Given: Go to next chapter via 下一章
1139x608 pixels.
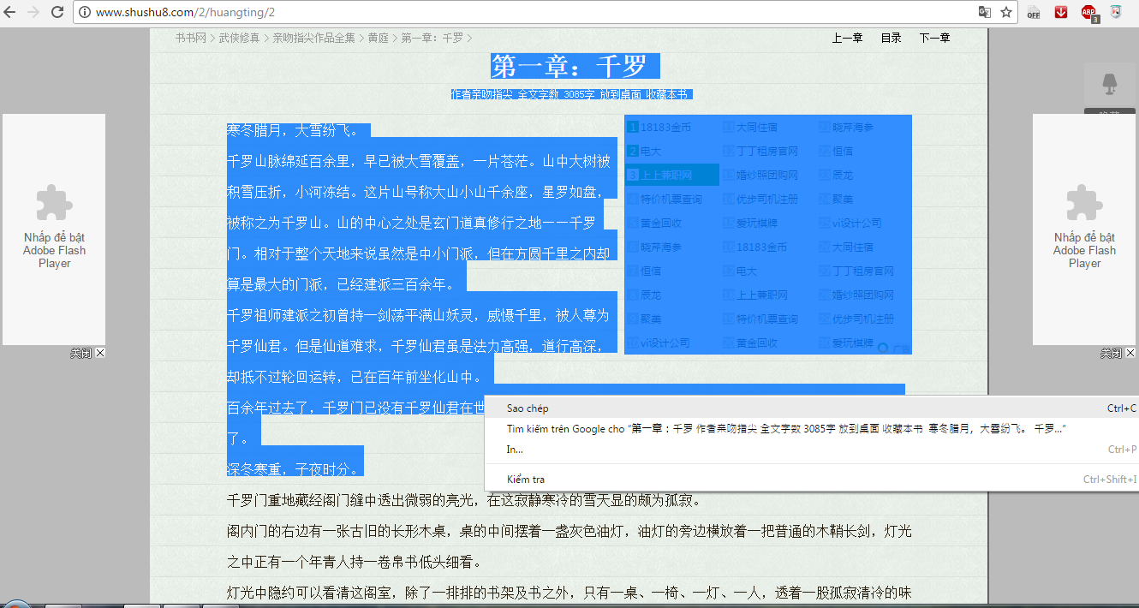Looking at the screenshot, I should 934,38.
